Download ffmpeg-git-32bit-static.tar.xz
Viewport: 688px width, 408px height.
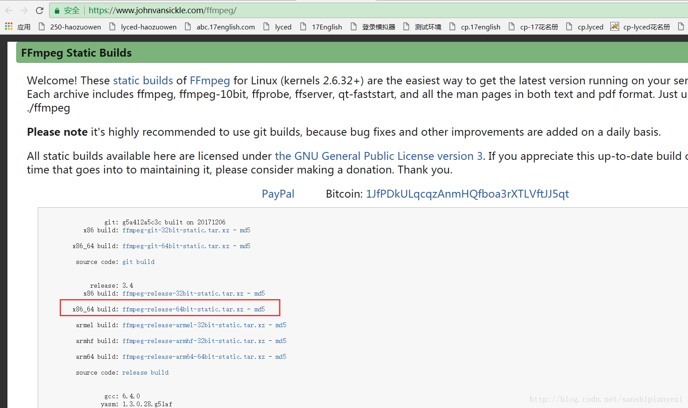coord(176,230)
